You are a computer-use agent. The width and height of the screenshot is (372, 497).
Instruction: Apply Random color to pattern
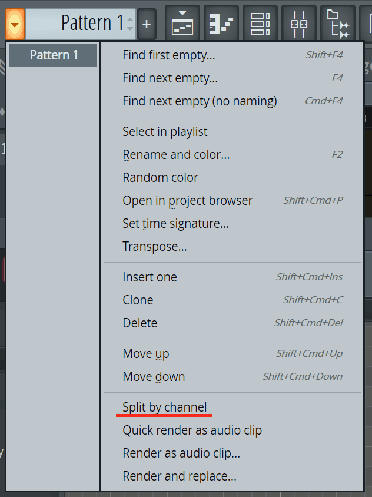(160, 178)
